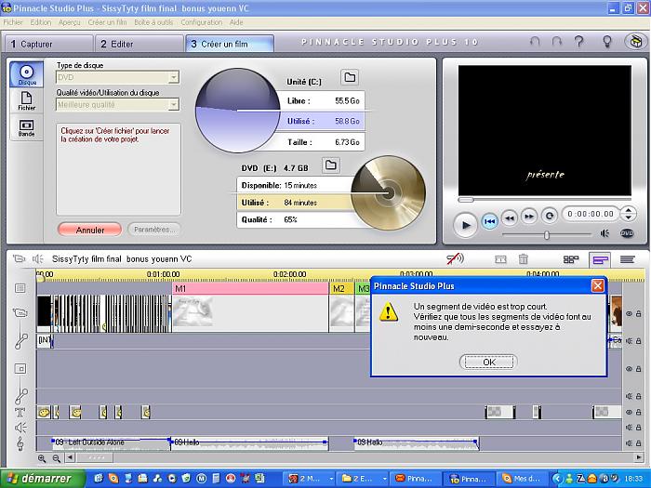Switch to 2 Editer tab
This screenshot has width=651, height=488.
139,44
